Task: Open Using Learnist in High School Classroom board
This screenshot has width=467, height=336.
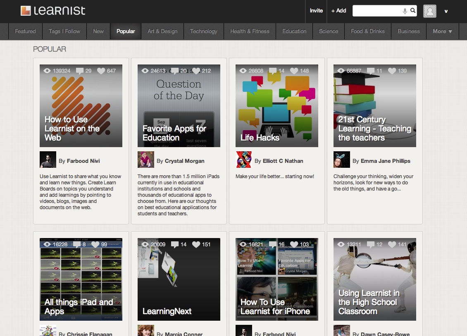Action: [x=375, y=279]
